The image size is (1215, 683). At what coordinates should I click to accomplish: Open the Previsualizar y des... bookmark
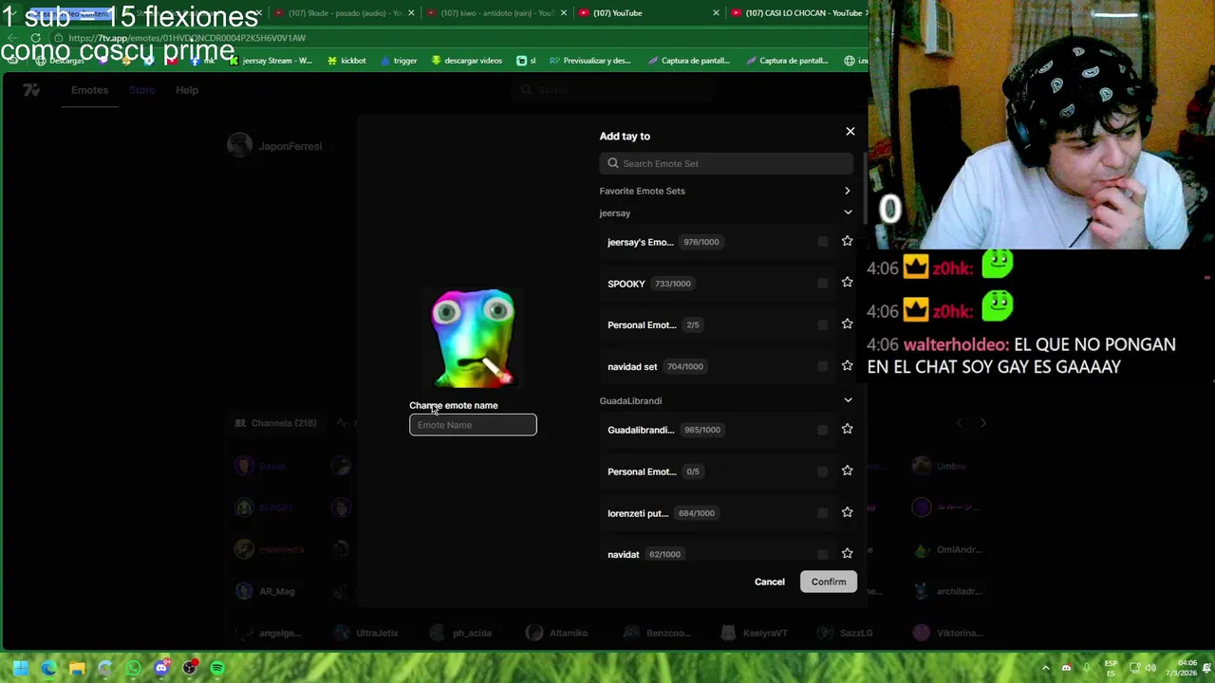589,61
